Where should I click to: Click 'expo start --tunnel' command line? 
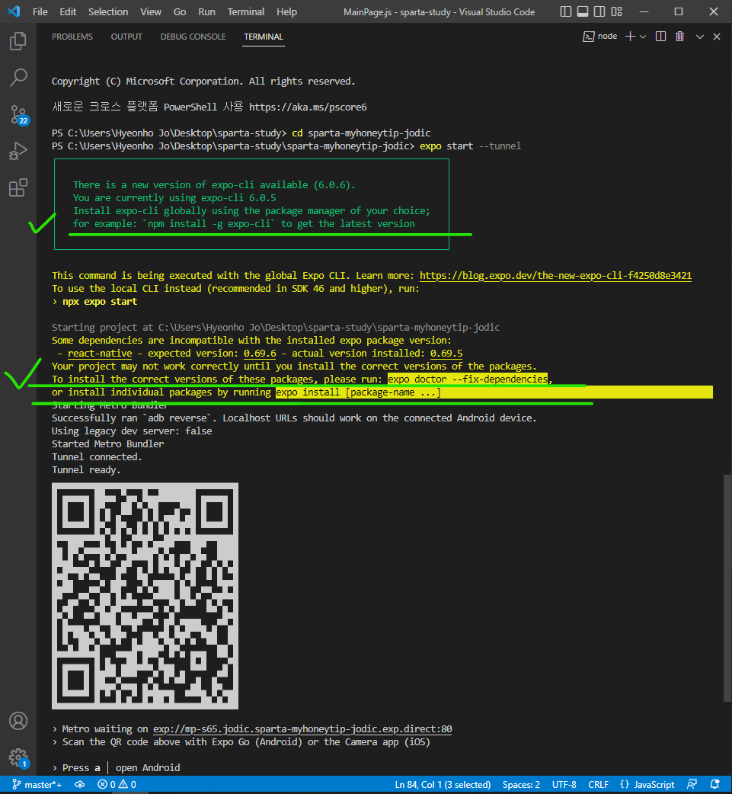(470, 146)
